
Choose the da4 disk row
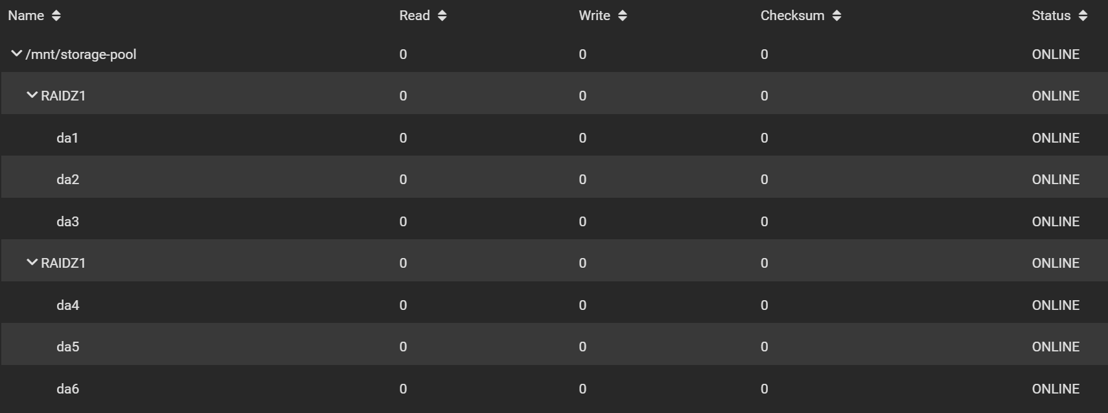(x=67, y=305)
